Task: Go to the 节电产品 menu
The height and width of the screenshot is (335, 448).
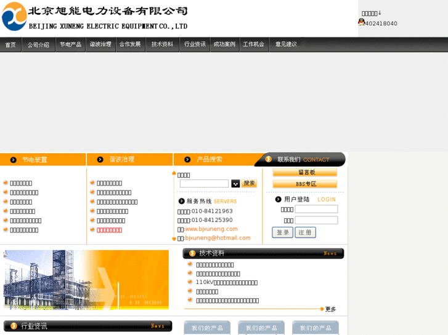Action: pos(71,44)
